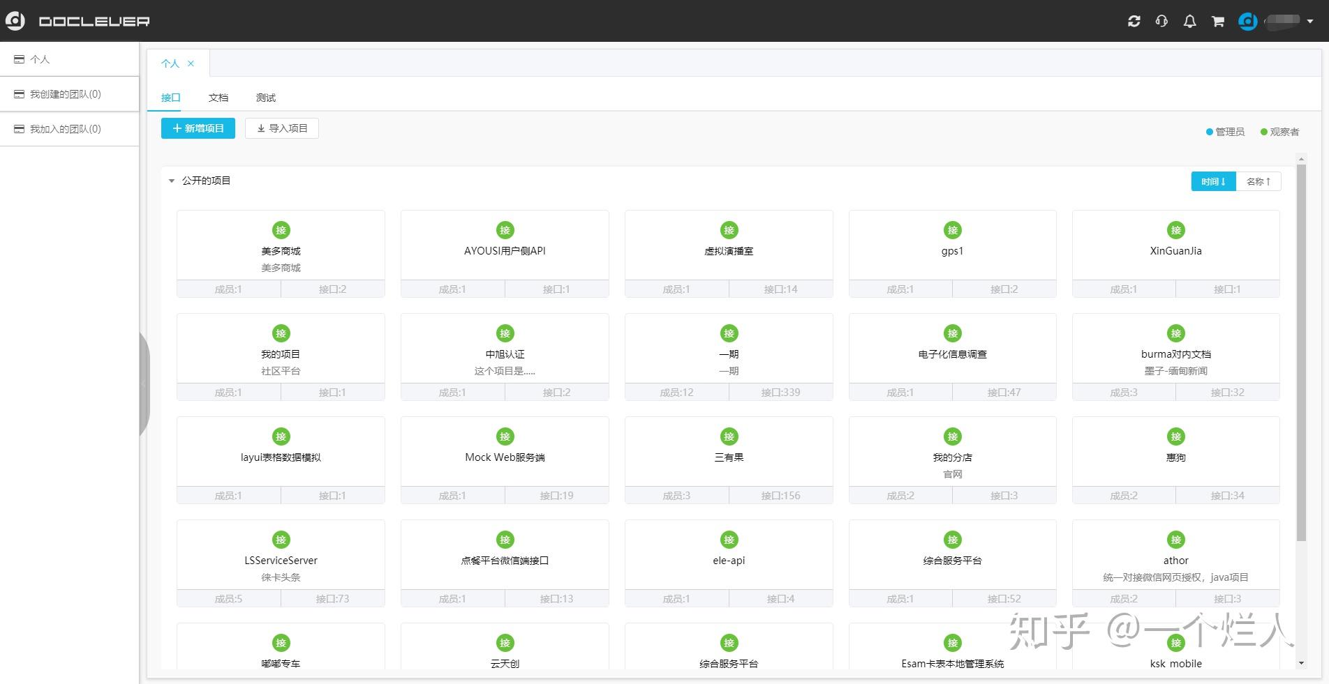Click the vertical scrollbar of project list
The width and height of the screenshot is (1329, 684).
click(1300, 352)
